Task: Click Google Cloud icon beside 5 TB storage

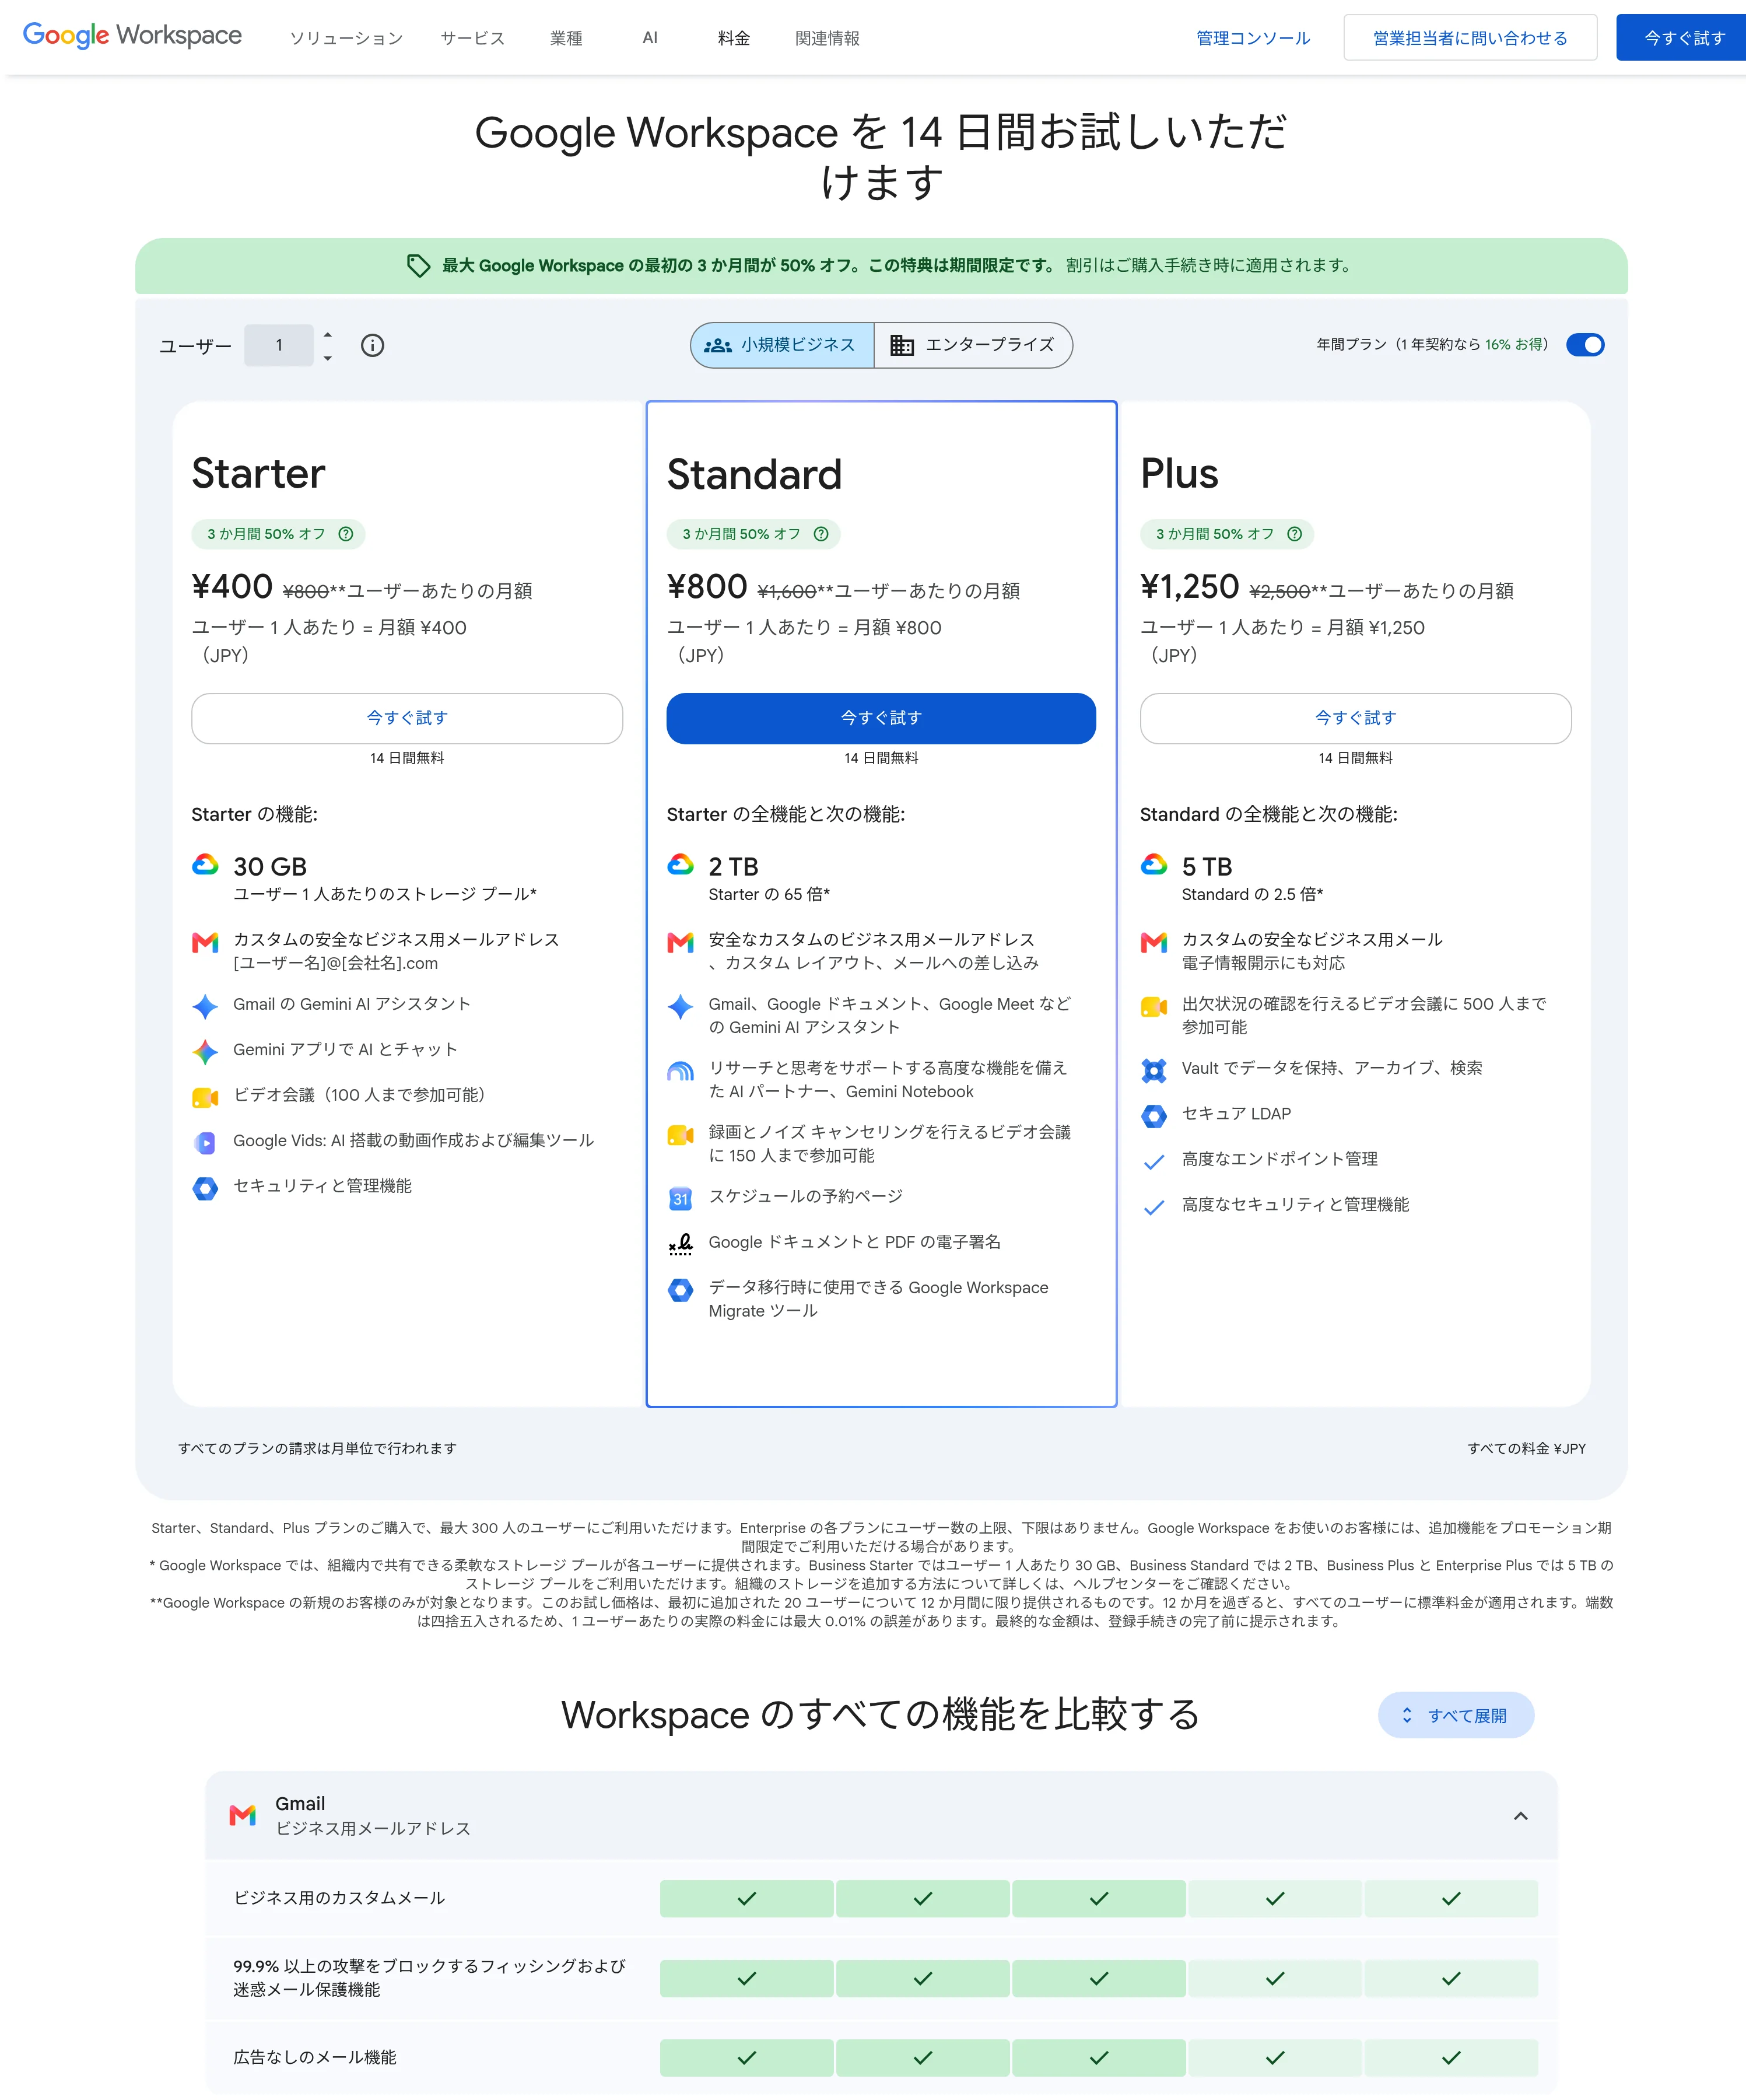Action: point(1154,865)
